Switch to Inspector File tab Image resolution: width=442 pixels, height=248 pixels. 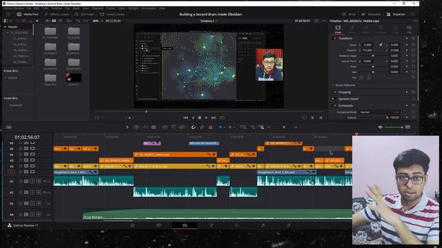409,29
